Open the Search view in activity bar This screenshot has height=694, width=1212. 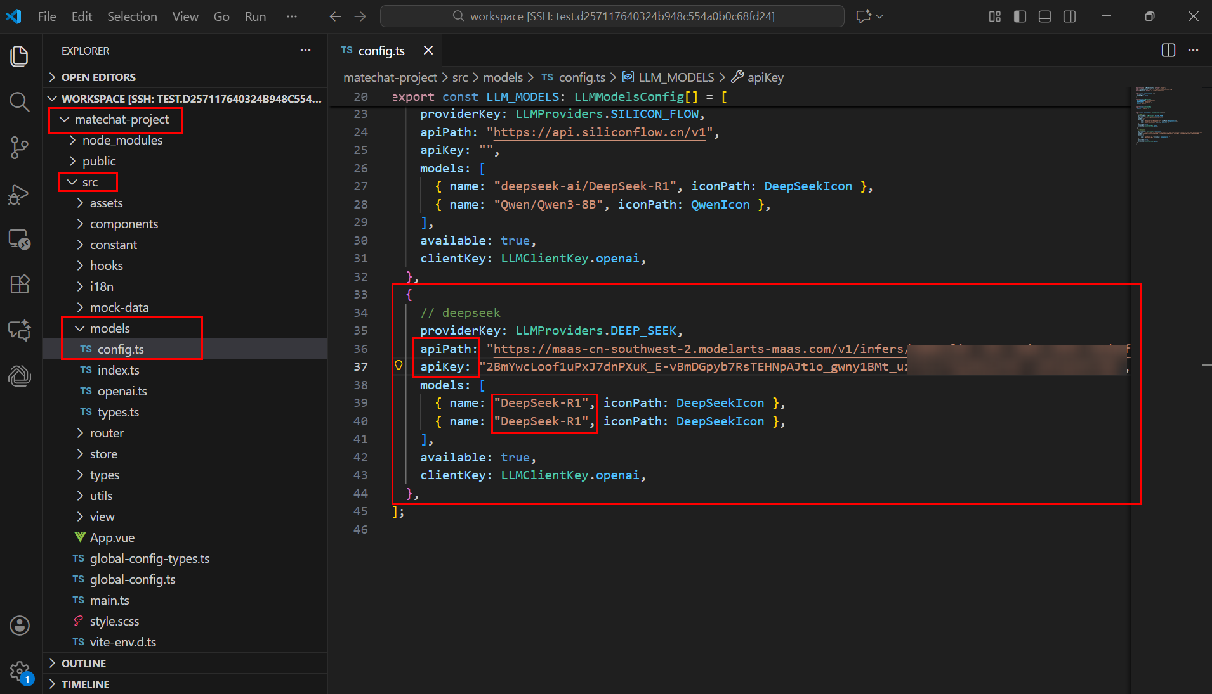(19, 102)
